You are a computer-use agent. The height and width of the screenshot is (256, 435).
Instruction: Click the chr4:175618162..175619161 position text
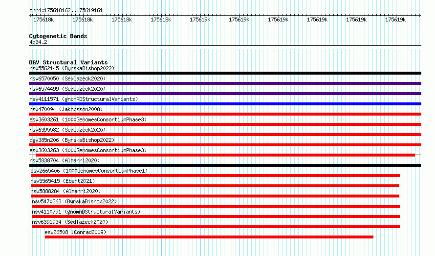coord(66,10)
